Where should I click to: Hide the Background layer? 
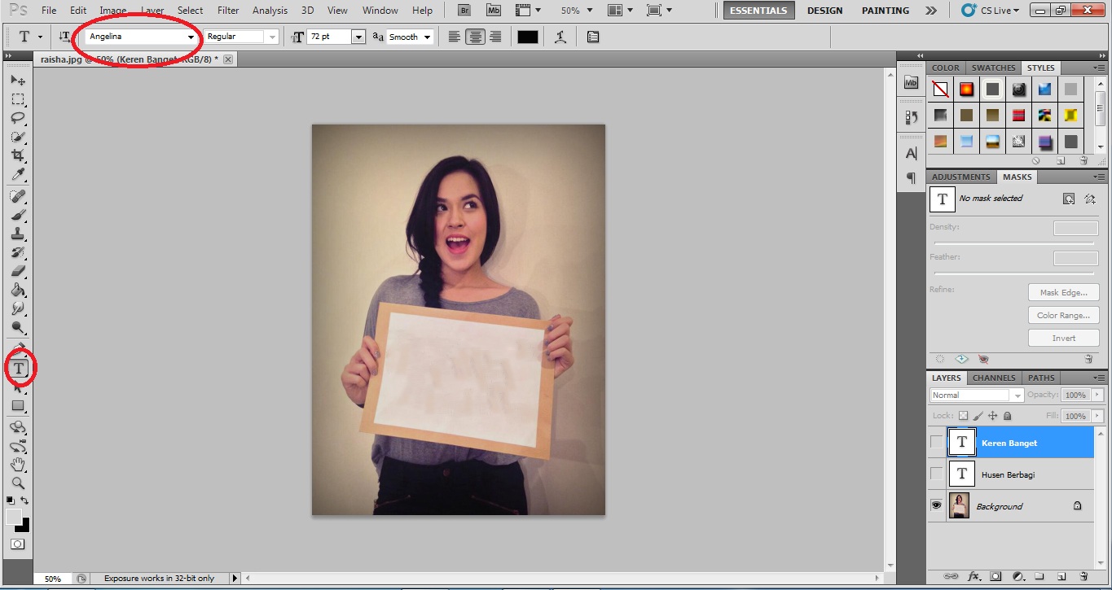(936, 505)
